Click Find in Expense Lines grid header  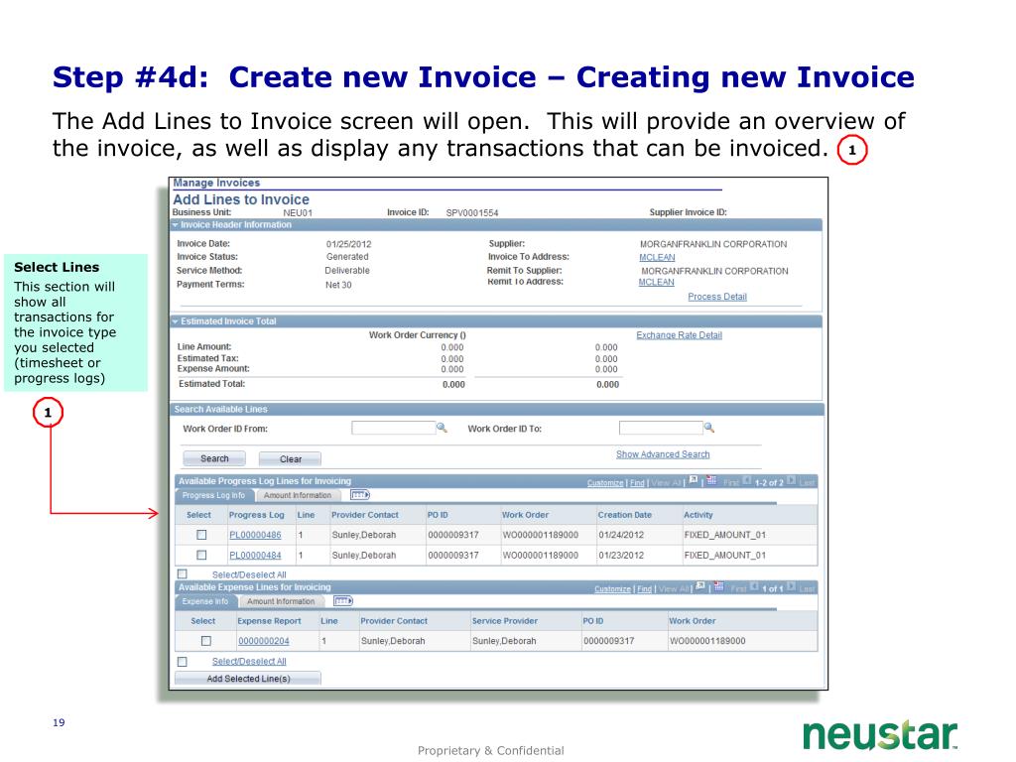(x=644, y=589)
